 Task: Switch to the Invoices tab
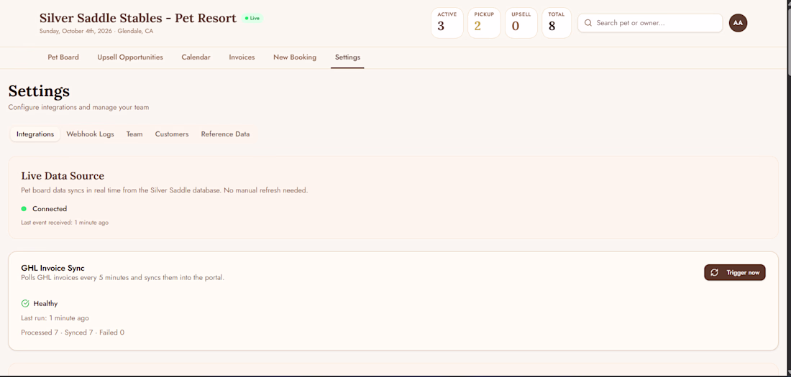coord(242,57)
